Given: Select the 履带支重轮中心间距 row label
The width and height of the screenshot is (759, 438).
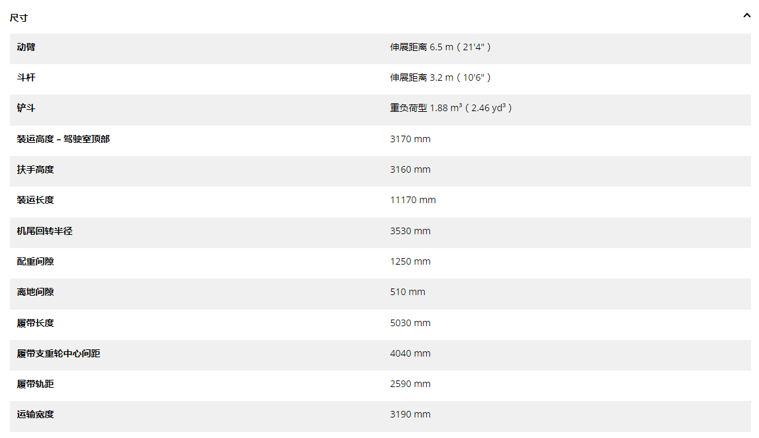Looking at the screenshot, I should click(x=59, y=353).
